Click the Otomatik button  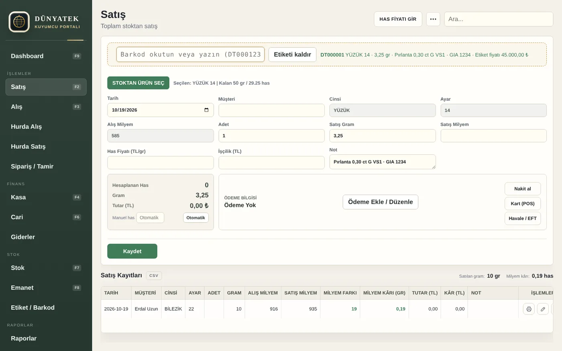196,218
